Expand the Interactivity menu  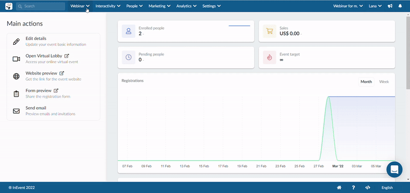tap(108, 6)
